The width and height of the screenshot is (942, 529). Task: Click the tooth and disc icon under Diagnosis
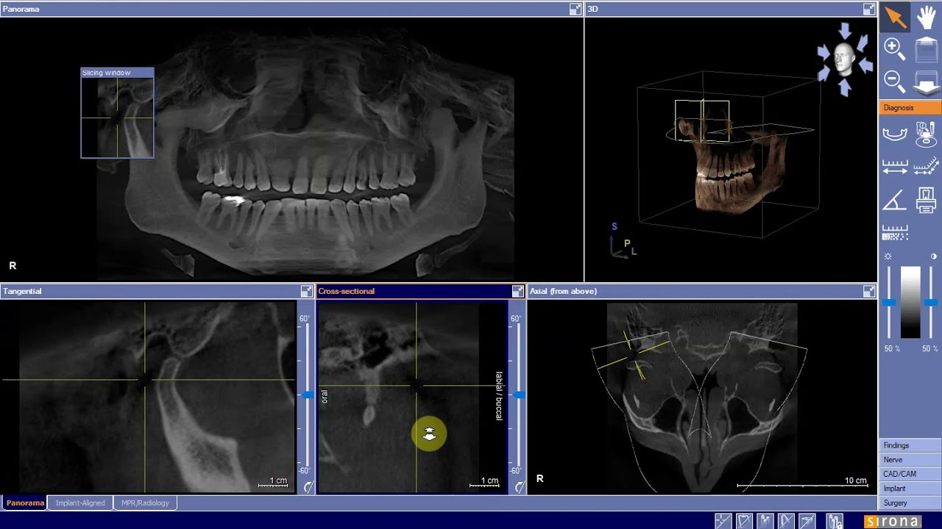click(927, 134)
